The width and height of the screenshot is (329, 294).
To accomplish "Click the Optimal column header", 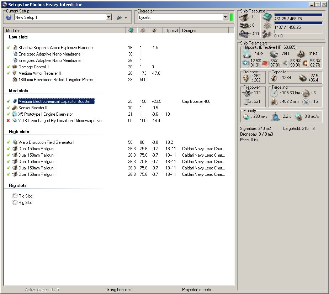I will [171, 31].
